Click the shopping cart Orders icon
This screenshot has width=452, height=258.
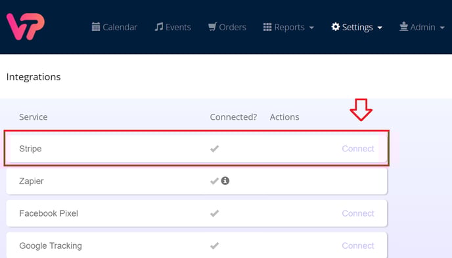[x=212, y=27]
